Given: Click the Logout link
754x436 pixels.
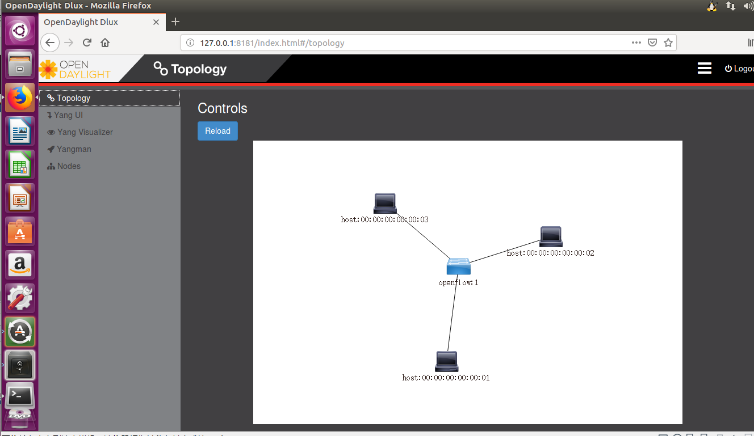Looking at the screenshot, I should point(740,69).
